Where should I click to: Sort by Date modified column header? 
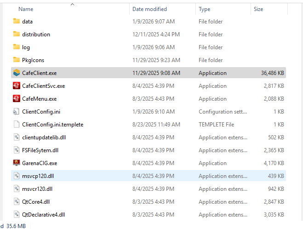pyautogui.click(x=149, y=9)
